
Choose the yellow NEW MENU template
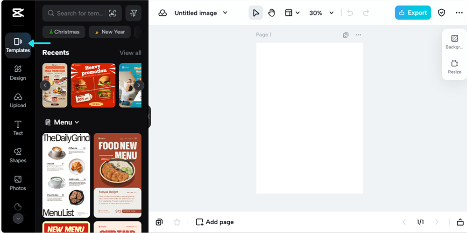pos(66,227)
